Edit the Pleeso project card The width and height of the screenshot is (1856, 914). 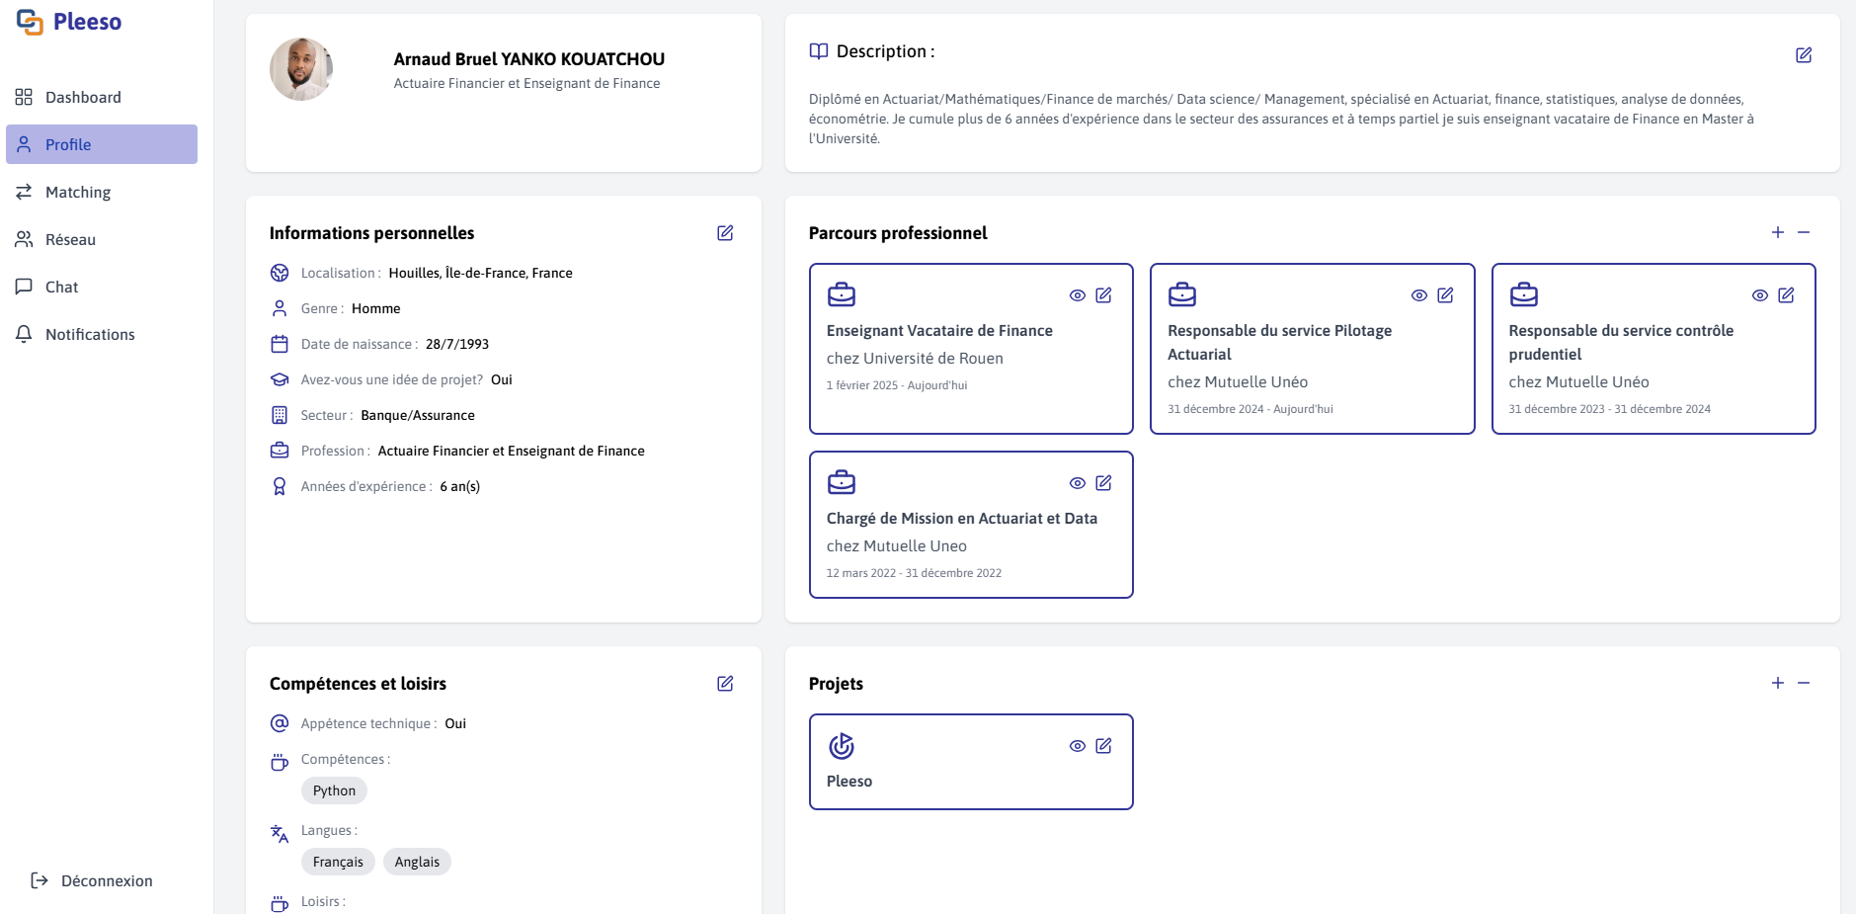click(1103, 746)
